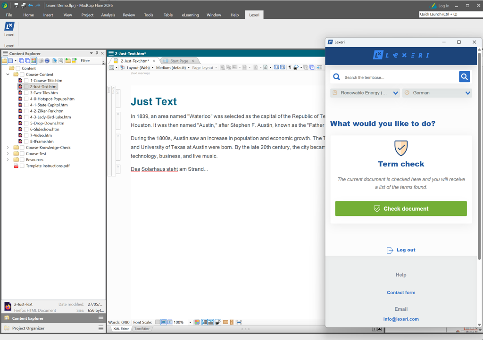Viewport: 483px width, 340px height.
Task: Expand all folders in Content Explorer
Action: pyautogui.click(x=22, y=61)
